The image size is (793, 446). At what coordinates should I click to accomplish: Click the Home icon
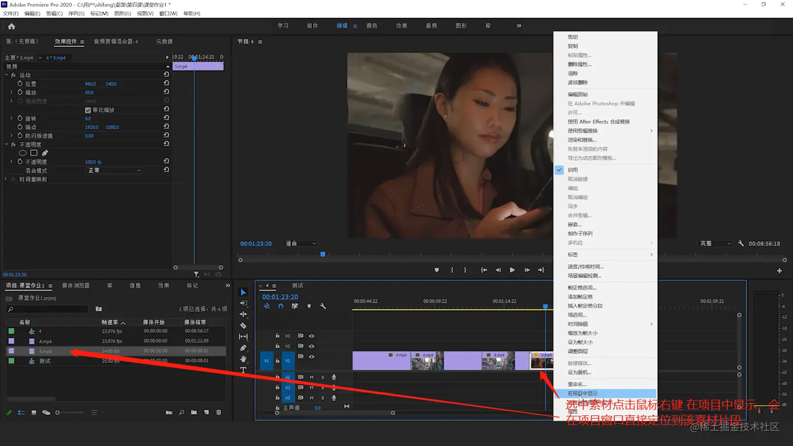[12, 26]
